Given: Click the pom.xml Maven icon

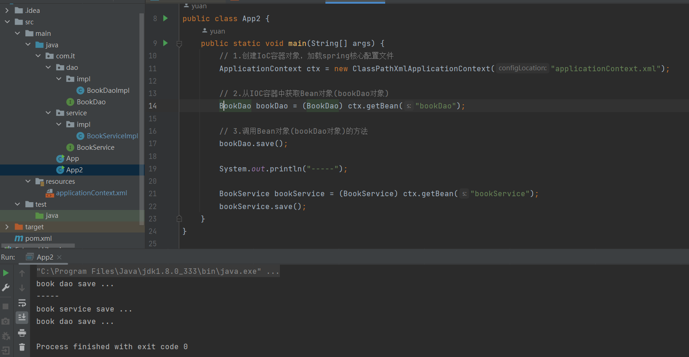Looking at the screenshot, I should click(x=19, y=238).
